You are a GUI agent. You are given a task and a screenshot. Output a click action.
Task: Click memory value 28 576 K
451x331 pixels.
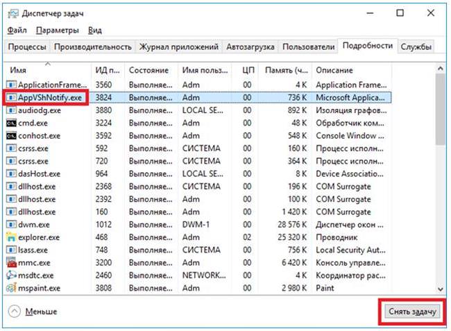tap(292, 225)
